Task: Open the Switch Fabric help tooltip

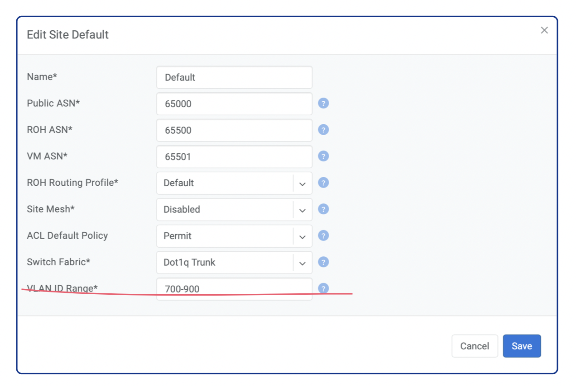Action: [x=323, y=262]
